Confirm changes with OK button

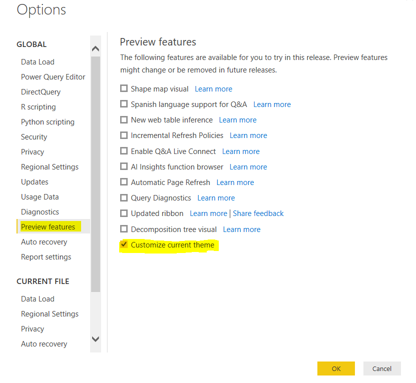tap(336, 368)
